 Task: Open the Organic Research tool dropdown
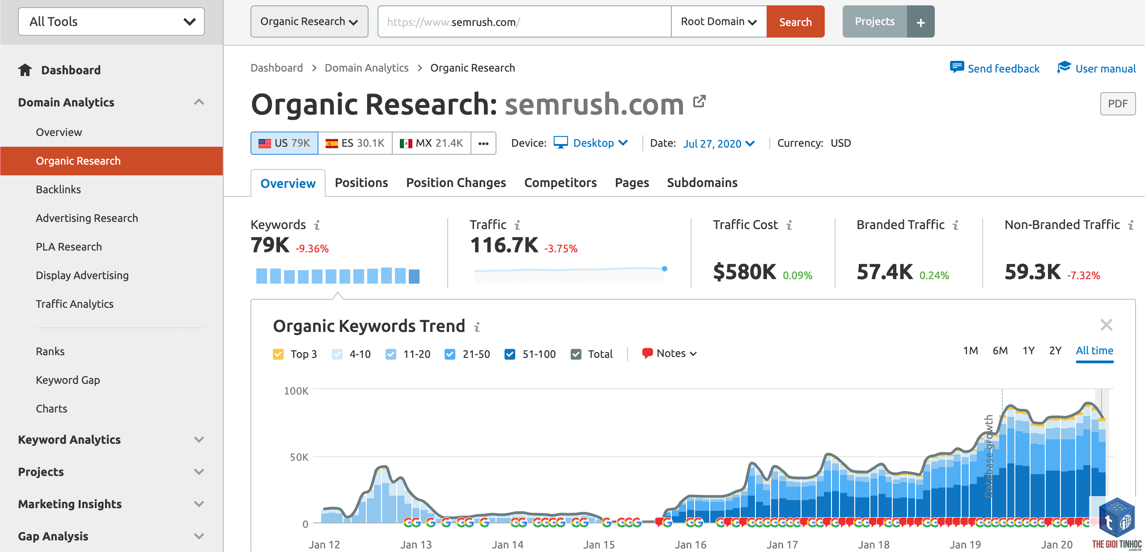(310, 21)
